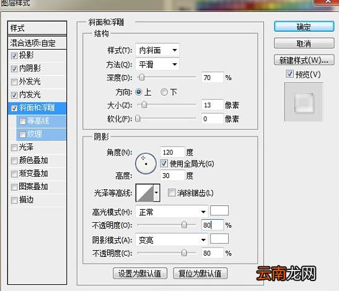Enable the 光泽 satin checkbox
Image resolution: width=339 pixels, height=291 pixels.
click(x=14, y=148)
